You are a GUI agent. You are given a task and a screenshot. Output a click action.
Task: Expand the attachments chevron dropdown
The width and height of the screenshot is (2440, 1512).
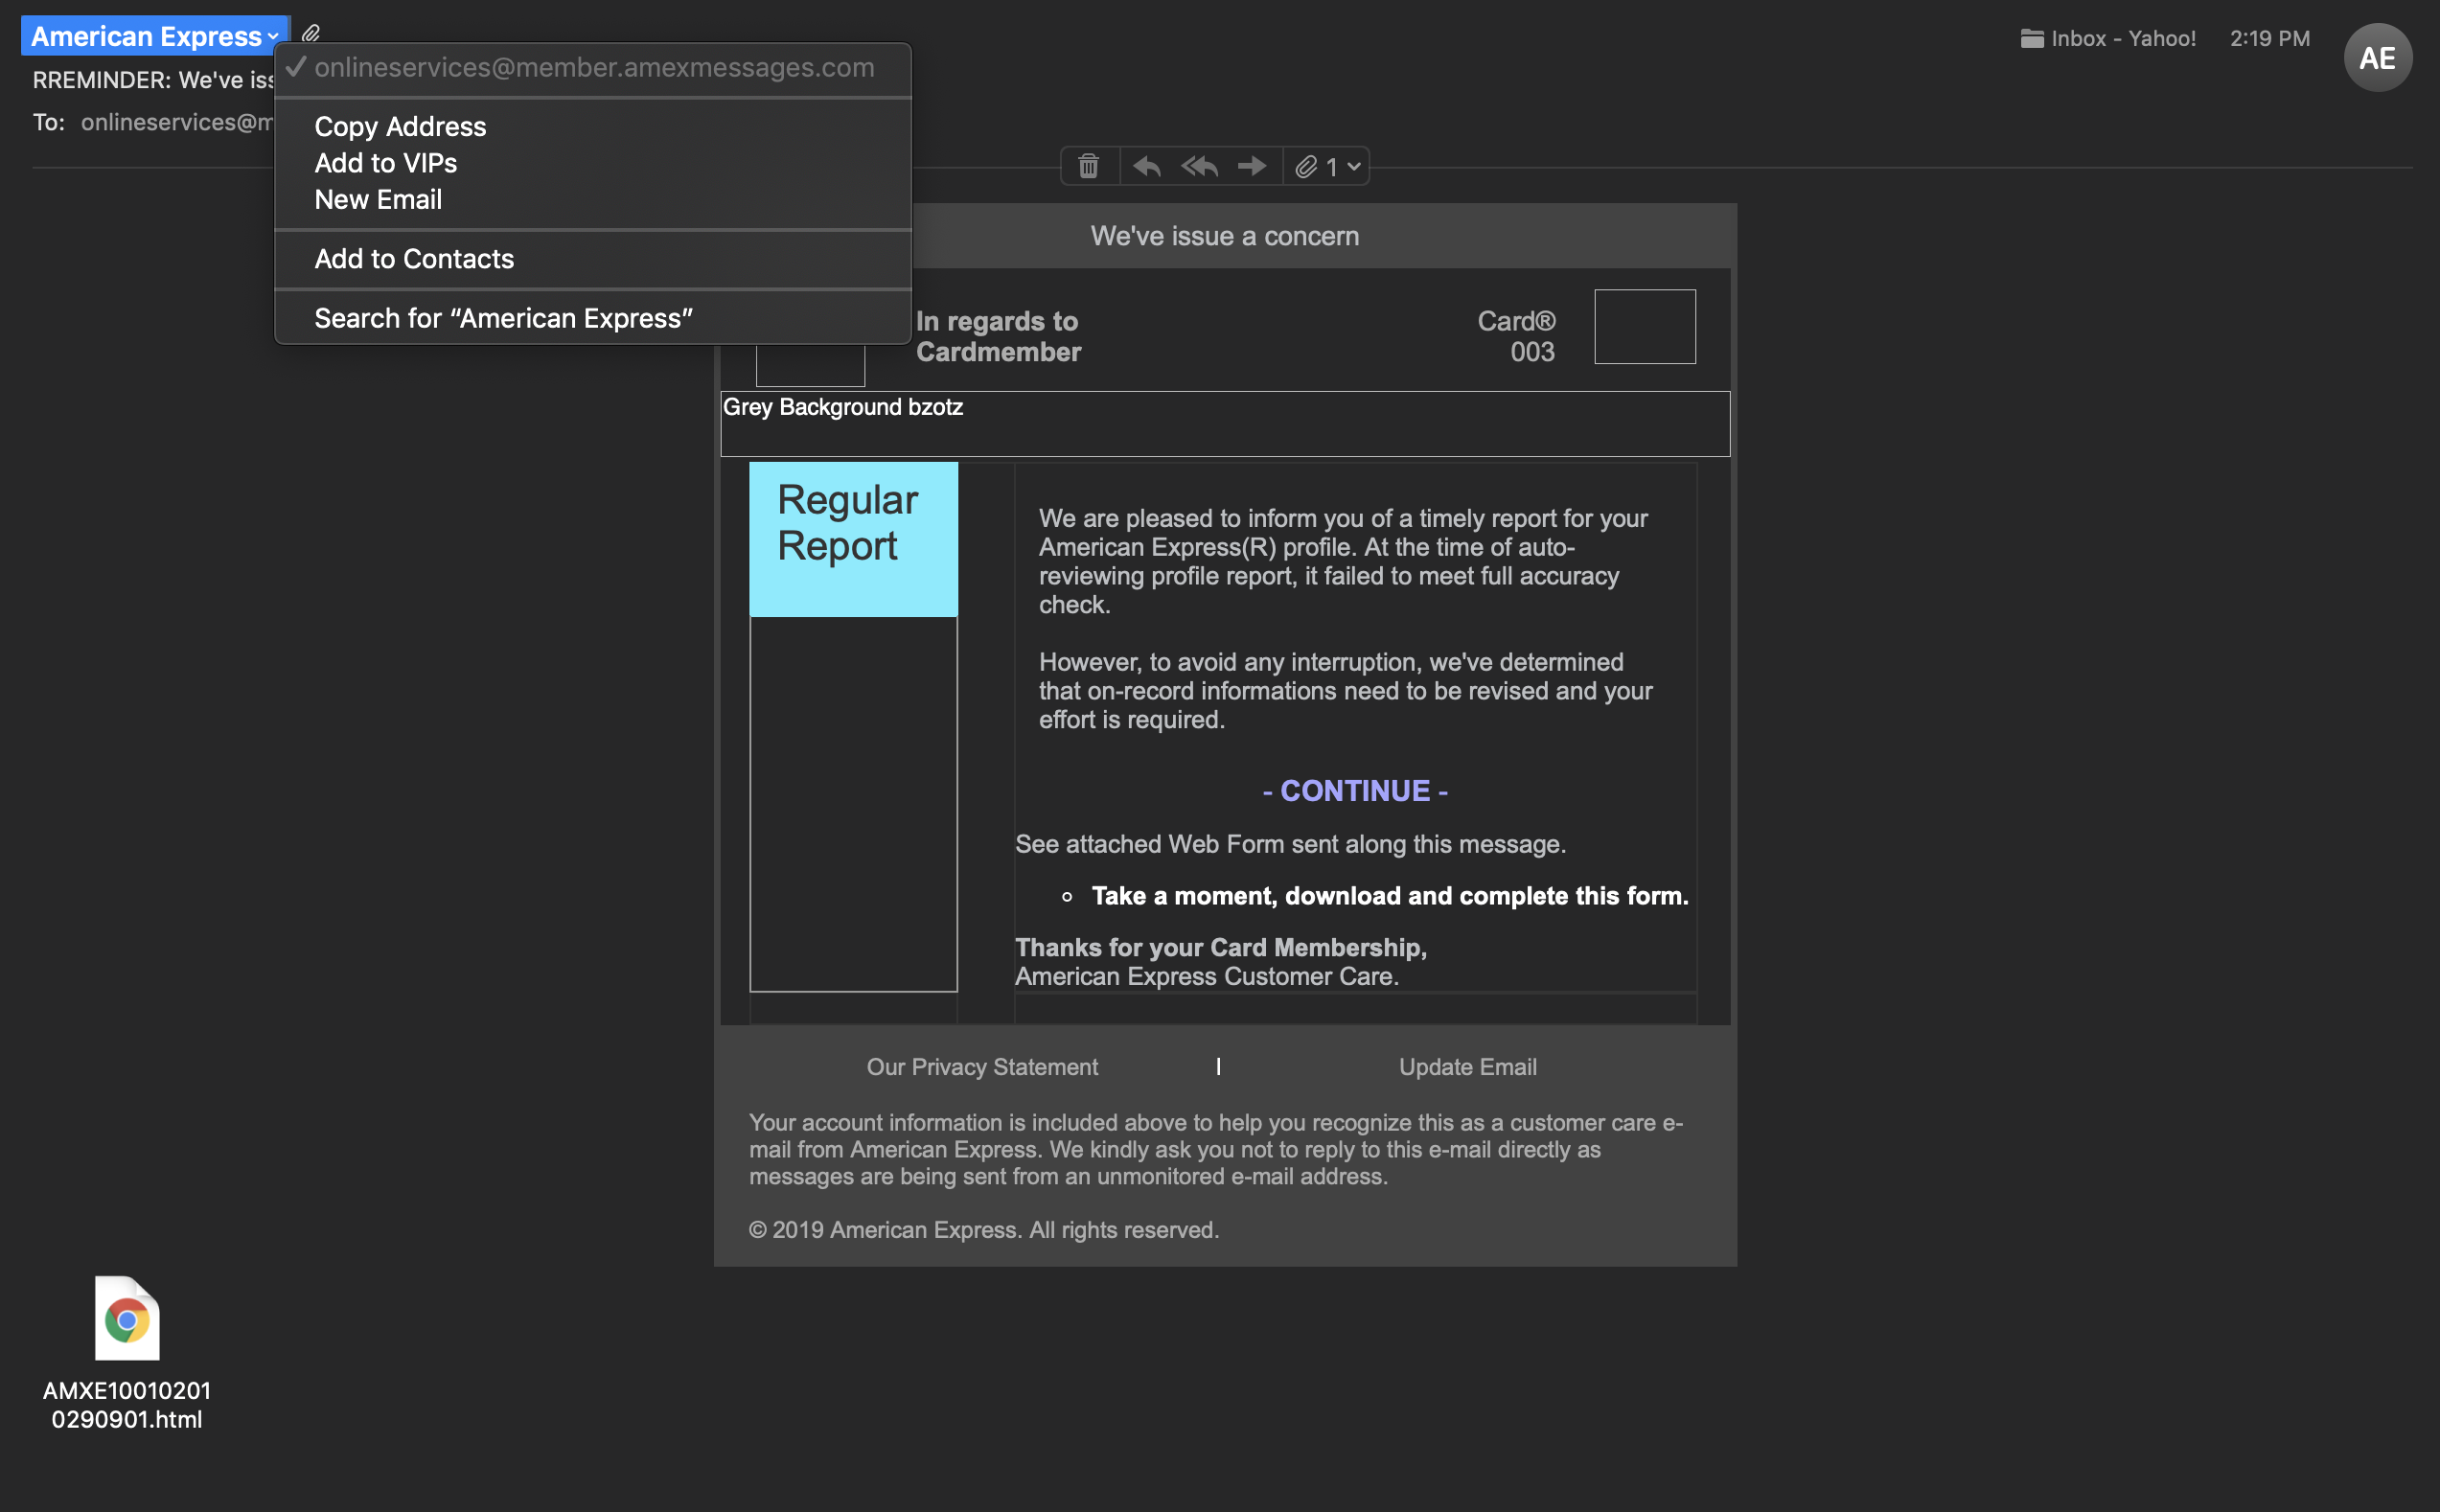point(1354,167)
